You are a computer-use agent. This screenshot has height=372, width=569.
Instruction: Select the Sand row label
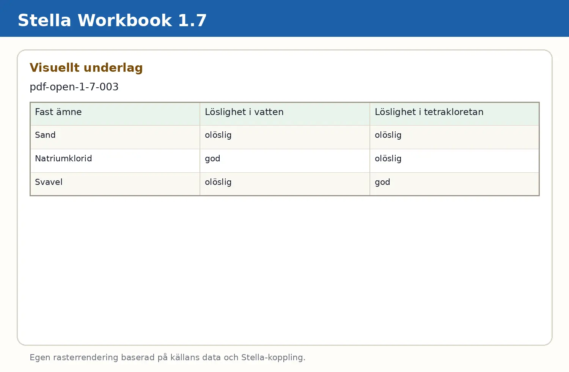coord(115,137)
